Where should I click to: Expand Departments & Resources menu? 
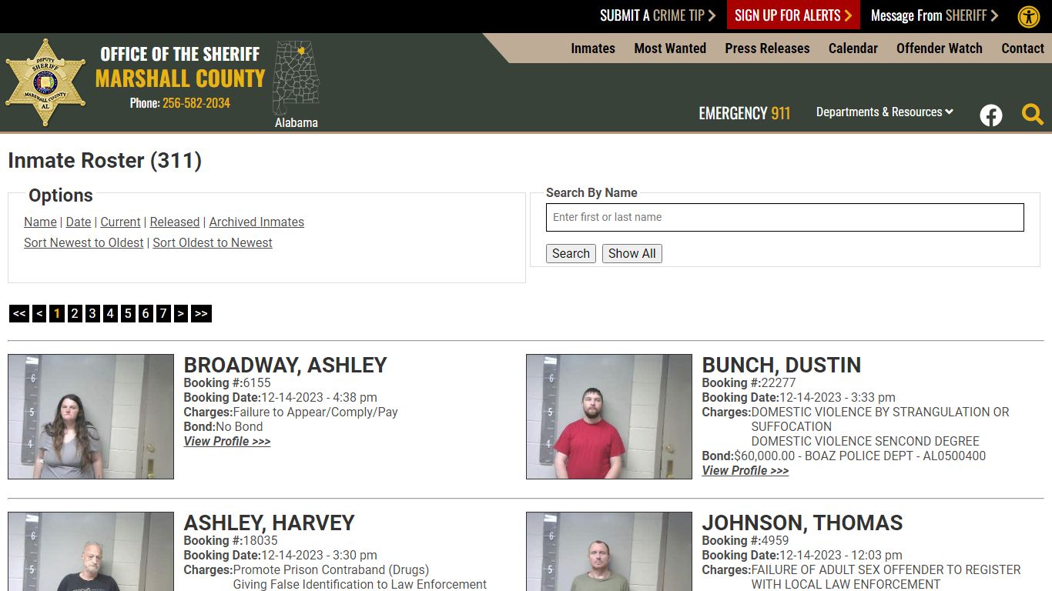coord(885,112)
